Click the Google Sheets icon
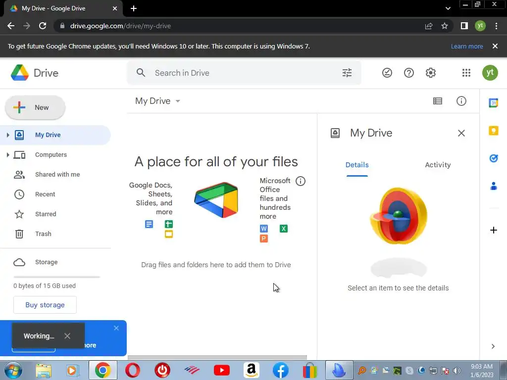Viewport: 507px width, 380px height. point(169,224)
